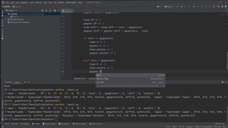Start debugging with the green bug icon
The image size is (228, 128).
pyautogui.click(x=181, y=6)
